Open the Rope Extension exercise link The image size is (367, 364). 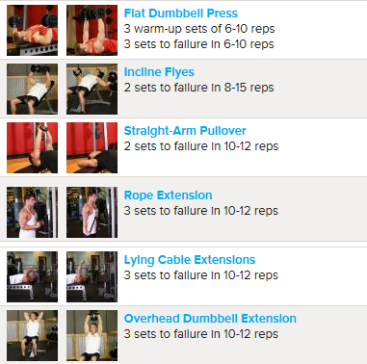(x=168, y=195)
